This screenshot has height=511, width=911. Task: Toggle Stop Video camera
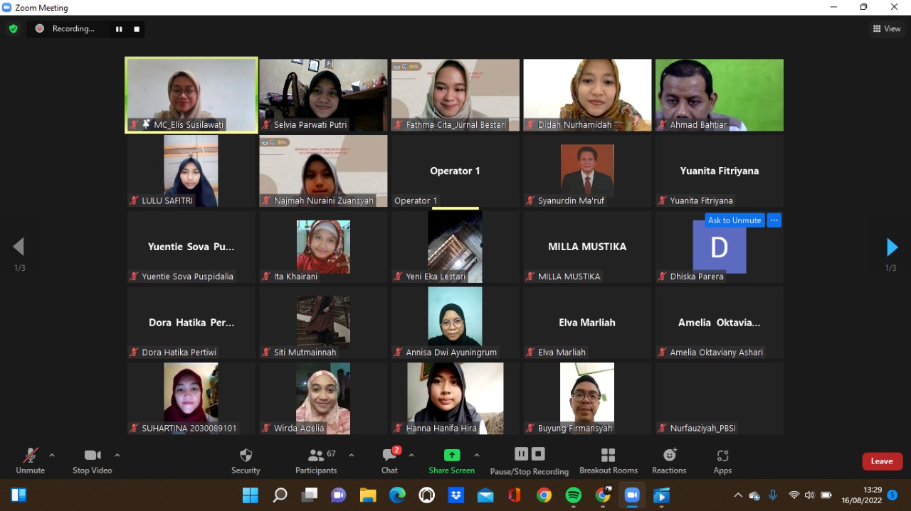point(92,461)
